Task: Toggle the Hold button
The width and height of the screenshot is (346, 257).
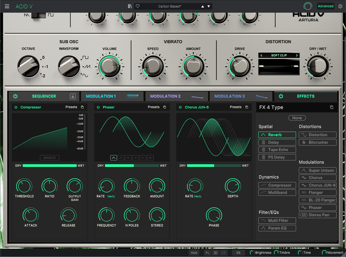Action: (194, 253)
